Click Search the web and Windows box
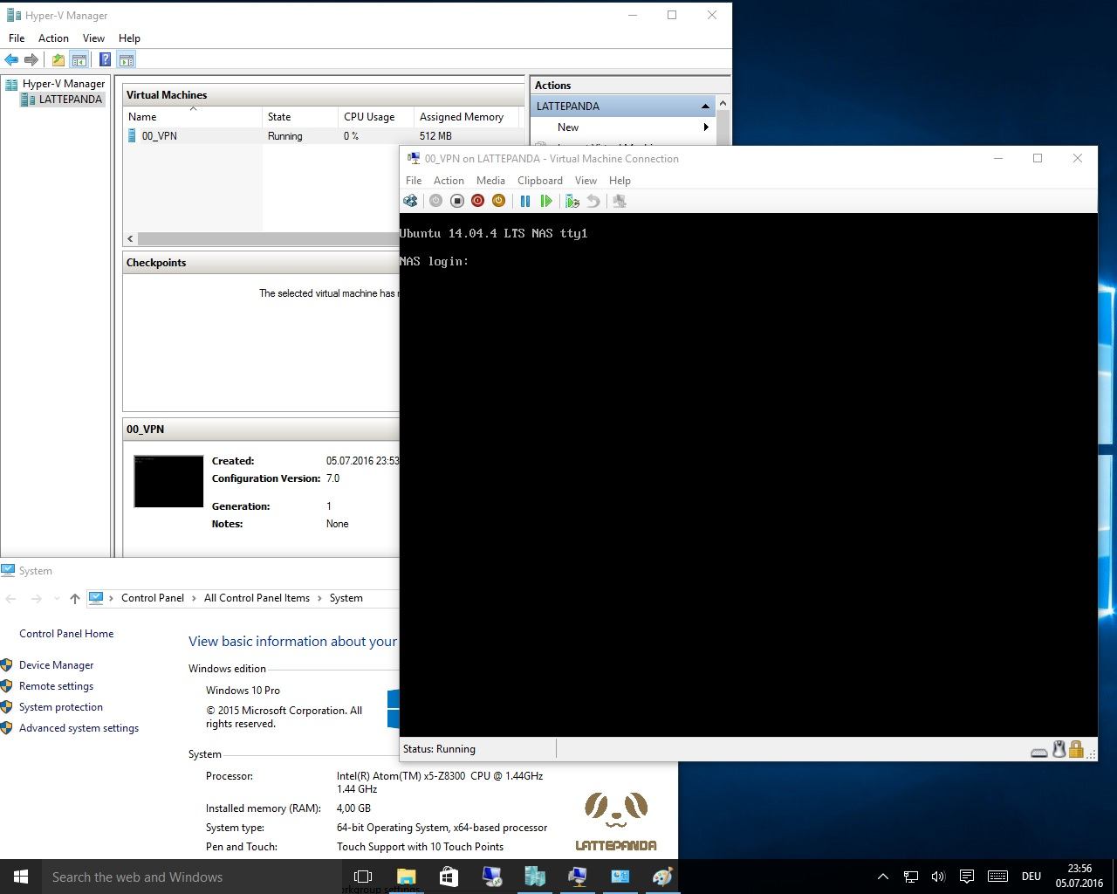This screenshot has width=1117, height=894. click(192, 877)
